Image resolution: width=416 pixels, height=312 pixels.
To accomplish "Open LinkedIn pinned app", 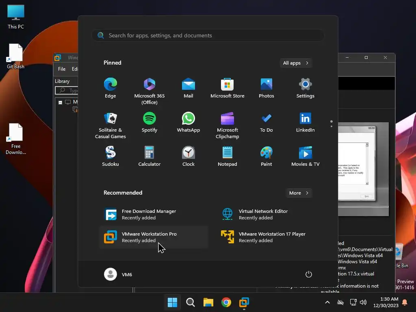I will pos(305,122).
